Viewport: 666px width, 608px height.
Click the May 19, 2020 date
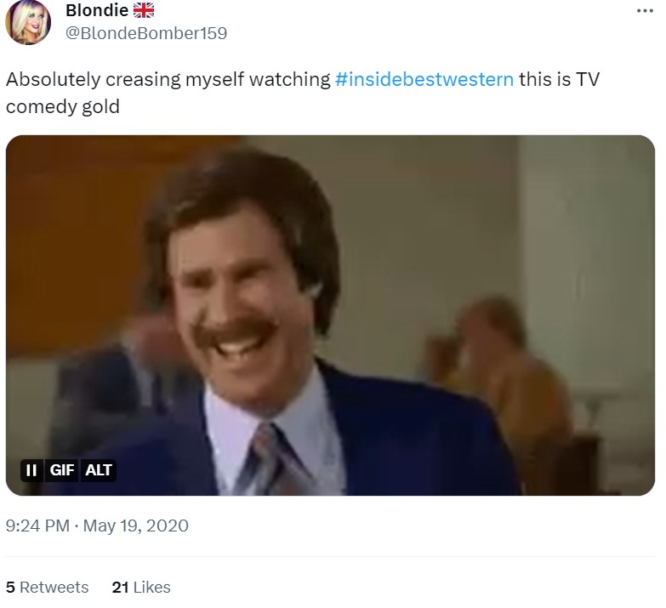138,526
